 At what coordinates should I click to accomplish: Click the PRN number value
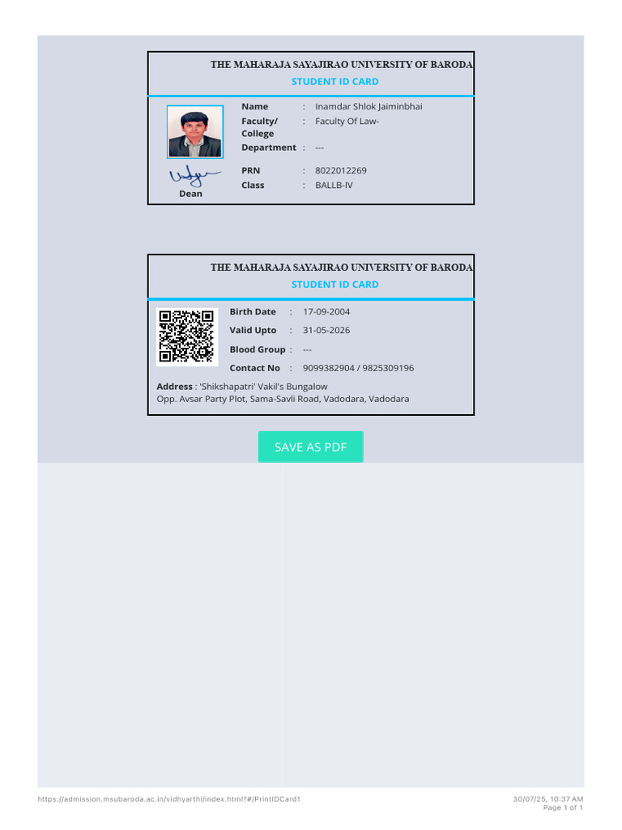(x=340, y=170)
